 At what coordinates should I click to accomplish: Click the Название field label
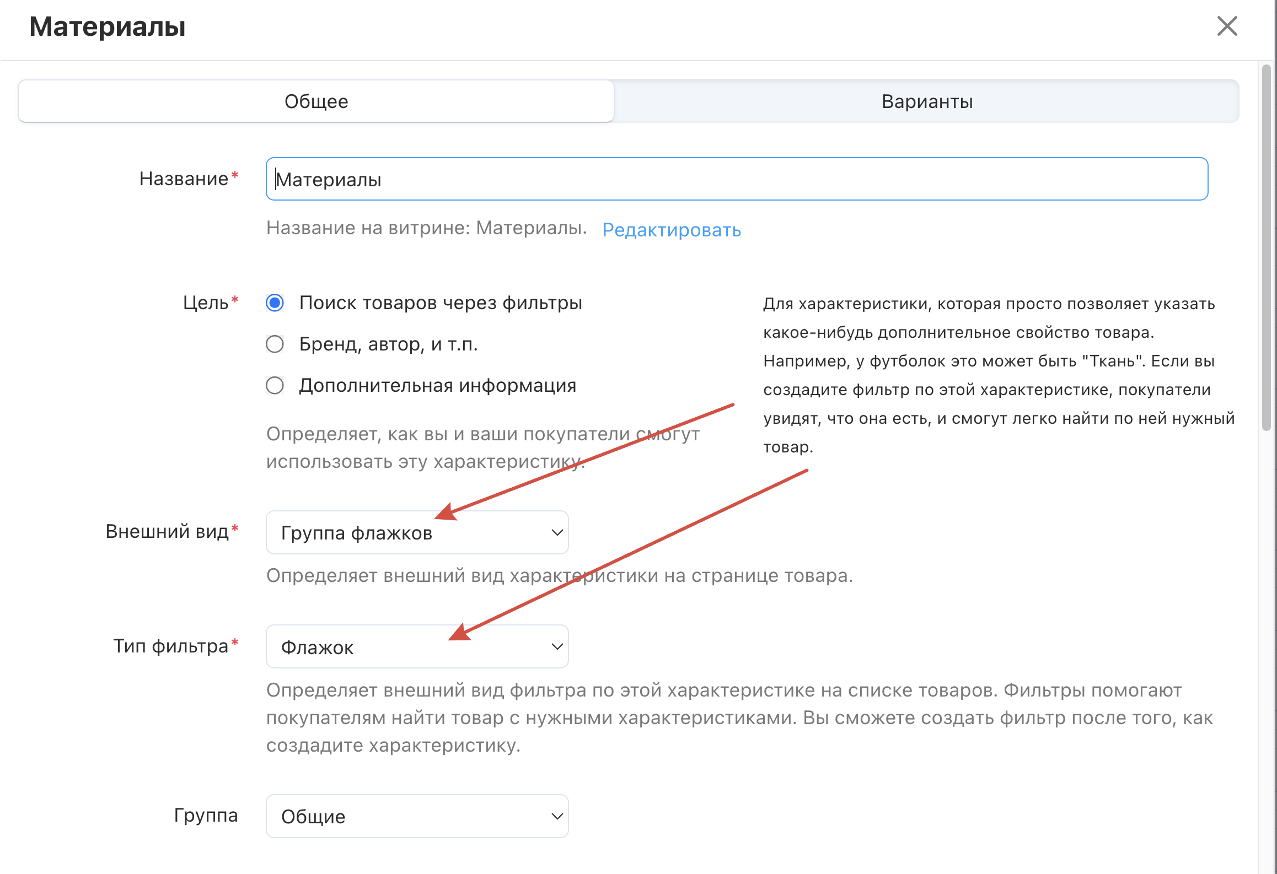click(184, 179)
